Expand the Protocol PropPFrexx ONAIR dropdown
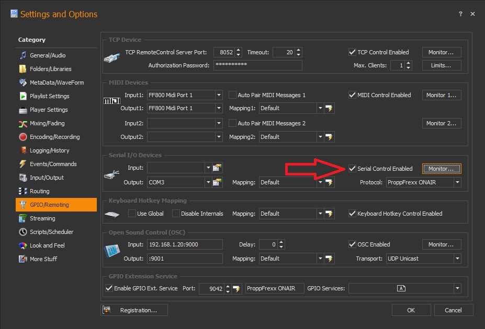This screenshot has height=329, width=485. (x=457, y=182)
